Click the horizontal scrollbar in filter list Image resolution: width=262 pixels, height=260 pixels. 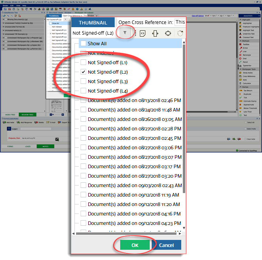click(126, 234)
